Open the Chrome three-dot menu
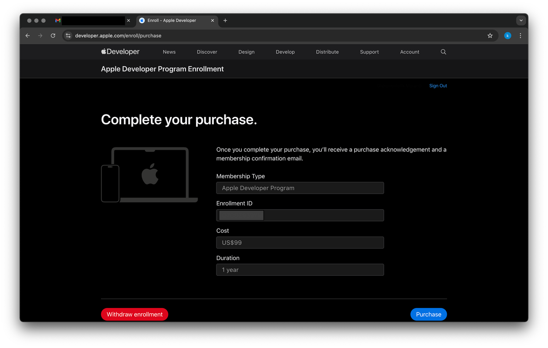The image size is (548, 348). [521, 36]
